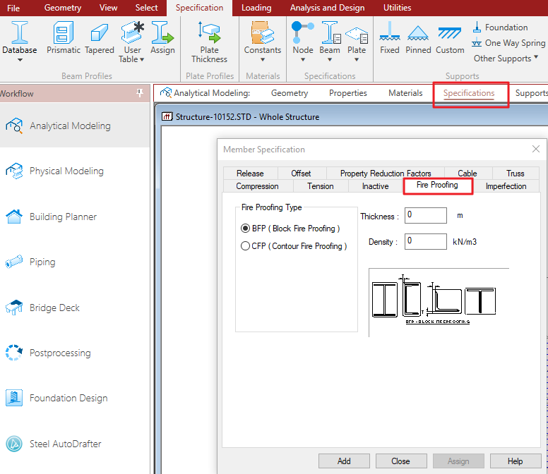Open the Property Reduction Factors tab

point(386,174)
